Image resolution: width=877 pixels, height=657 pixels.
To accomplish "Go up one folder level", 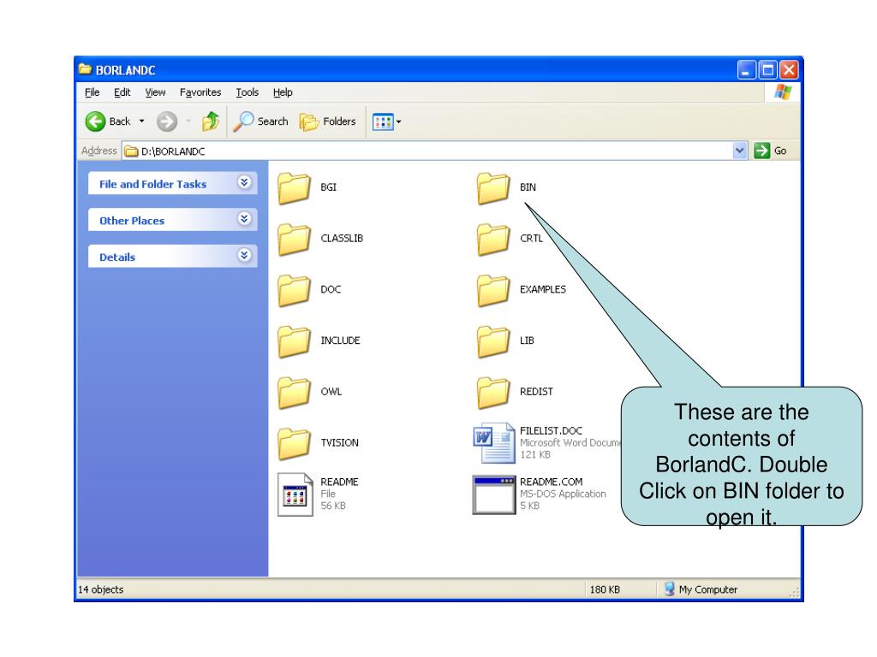I will [x=211, y=121].
